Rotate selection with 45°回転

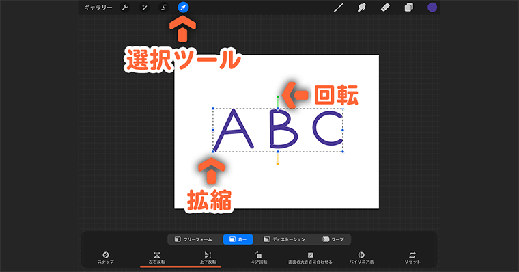[259, 258]
